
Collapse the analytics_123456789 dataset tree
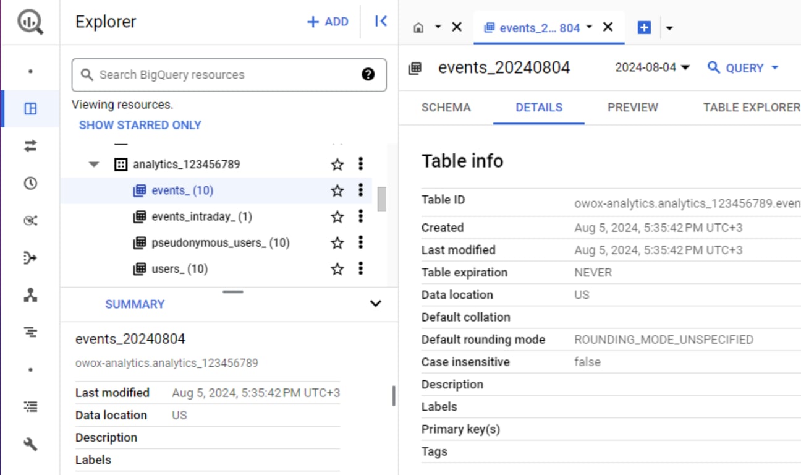tap(94, 165)
